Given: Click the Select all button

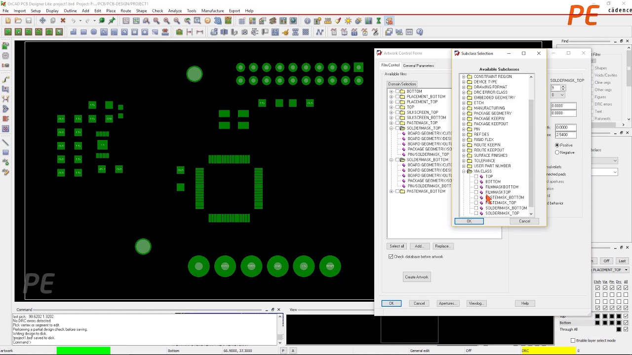Looking at the screenshot, I should coord(396,246).
